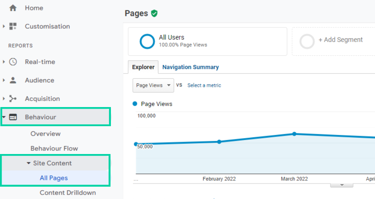
Task: Expand the Customisation section arrow
Action: click(x=4, y=26)
